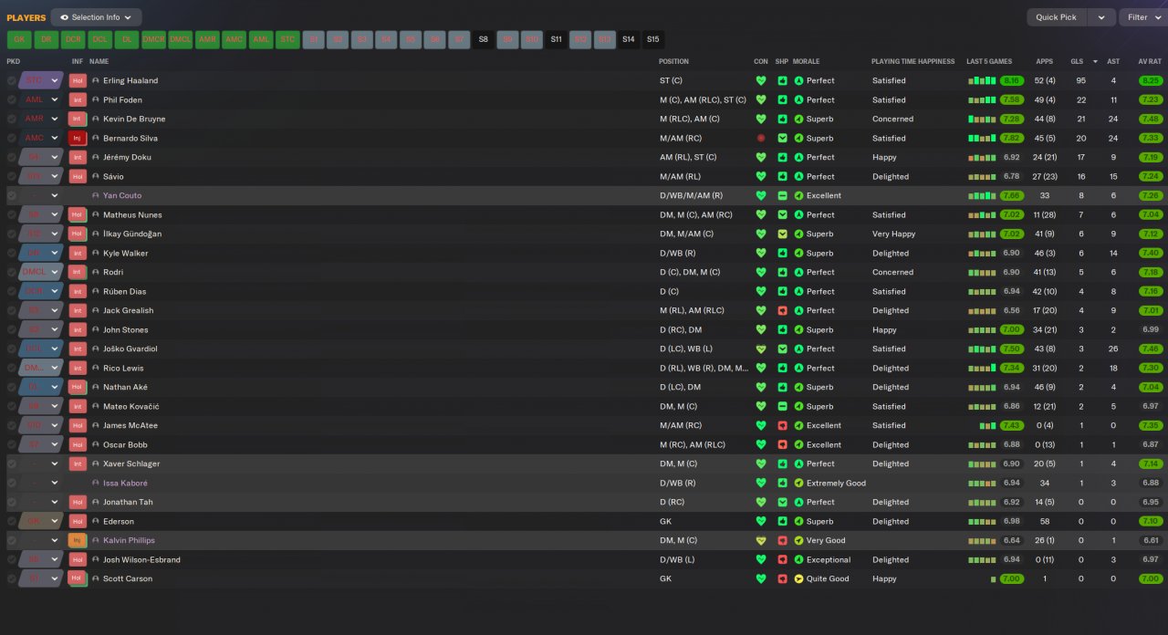
Task: Click the Quick Pick button
Action: click(1057, 17)
